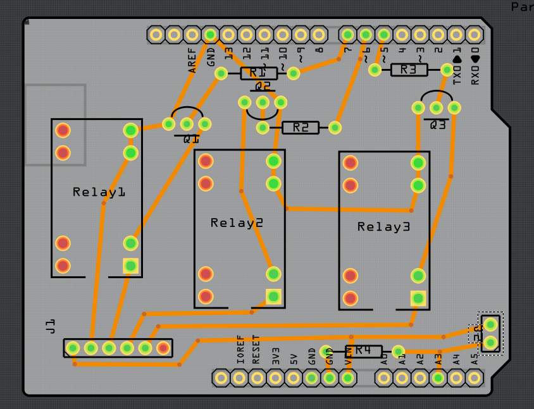Viewport: 534px width, 409px height.
Task: Click the J1 connector label
Action: pyautogui.click(x=50, y=326)
